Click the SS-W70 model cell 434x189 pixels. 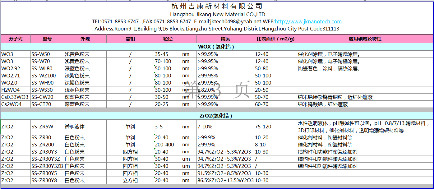point(47,61)
